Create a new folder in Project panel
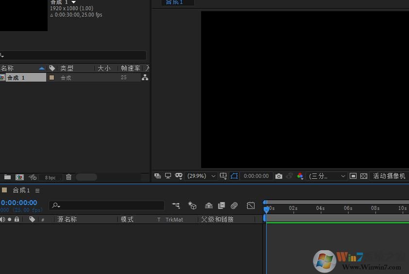 click(8, 177)
